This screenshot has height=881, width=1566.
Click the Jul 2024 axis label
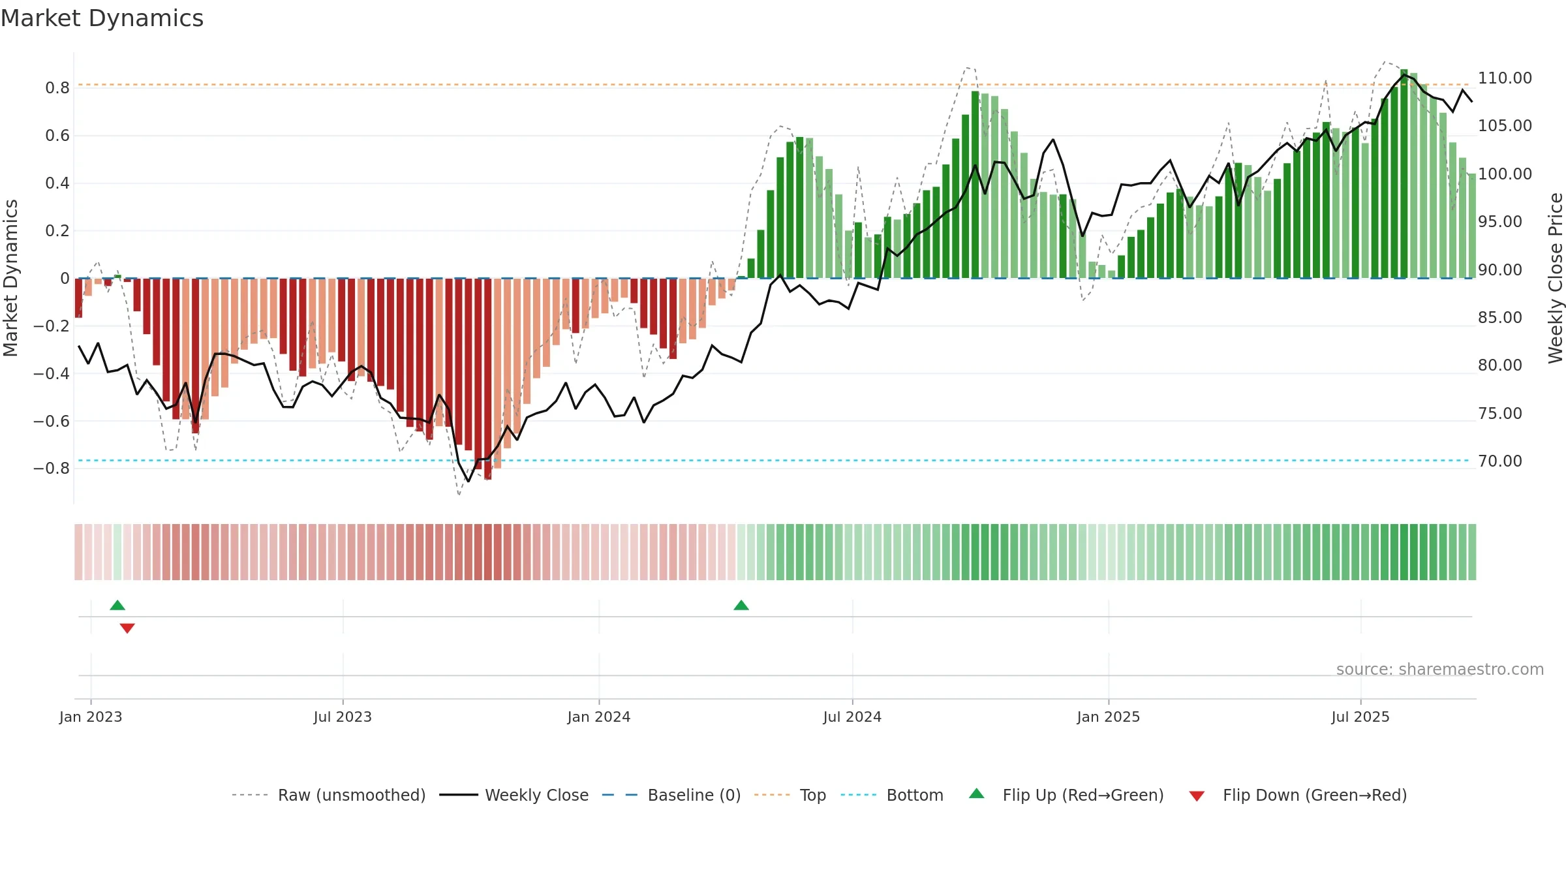[852, 717]
